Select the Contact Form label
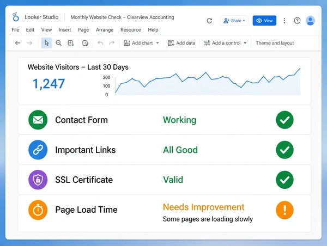 (x=81, y=120)
